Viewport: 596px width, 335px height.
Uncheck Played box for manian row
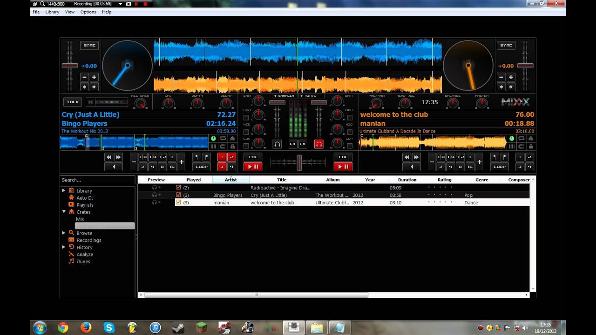coord(178,202)
